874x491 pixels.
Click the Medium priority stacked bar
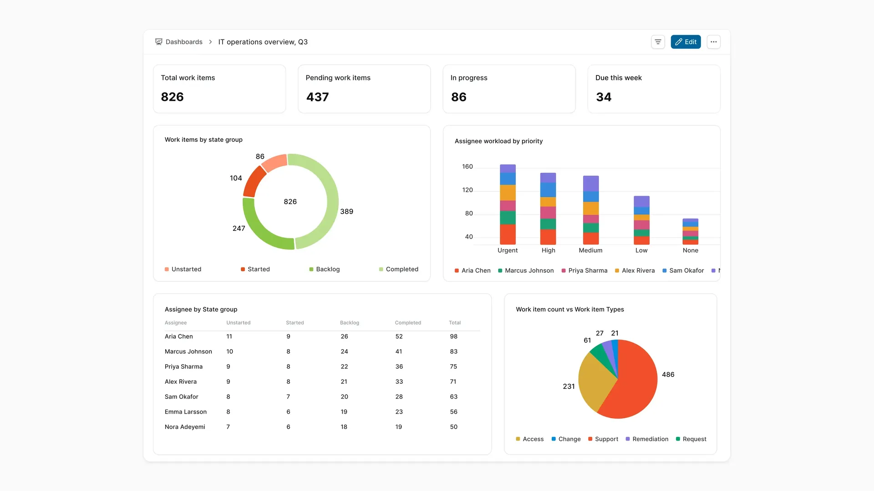[x=591, y=210]
